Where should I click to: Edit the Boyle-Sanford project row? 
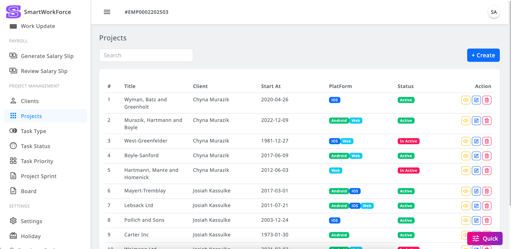click(x=476, y=156)
